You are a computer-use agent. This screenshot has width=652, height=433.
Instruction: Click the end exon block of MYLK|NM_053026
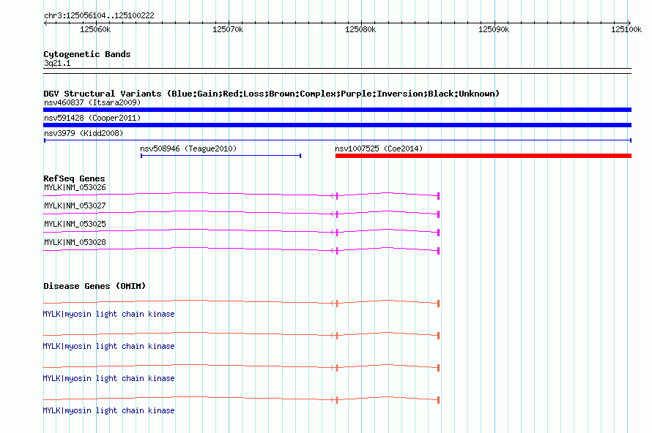(x=438, y=195)
